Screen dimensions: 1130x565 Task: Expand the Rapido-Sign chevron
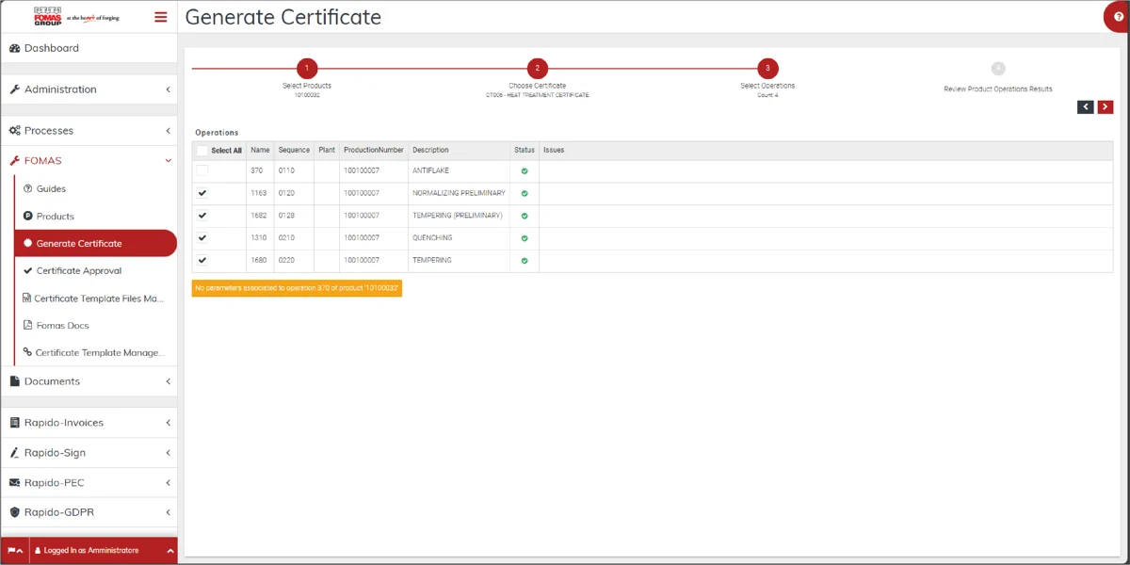click(168, 453)
